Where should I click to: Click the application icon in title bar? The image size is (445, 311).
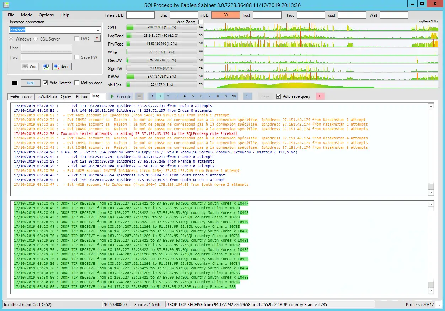(6, 5)
